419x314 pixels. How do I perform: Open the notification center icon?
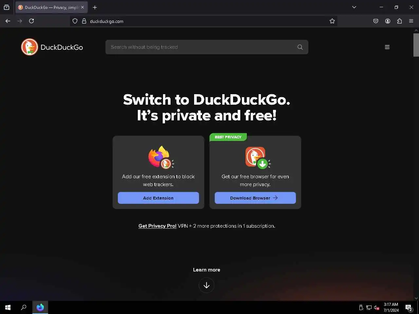click(x=409, y=307)
